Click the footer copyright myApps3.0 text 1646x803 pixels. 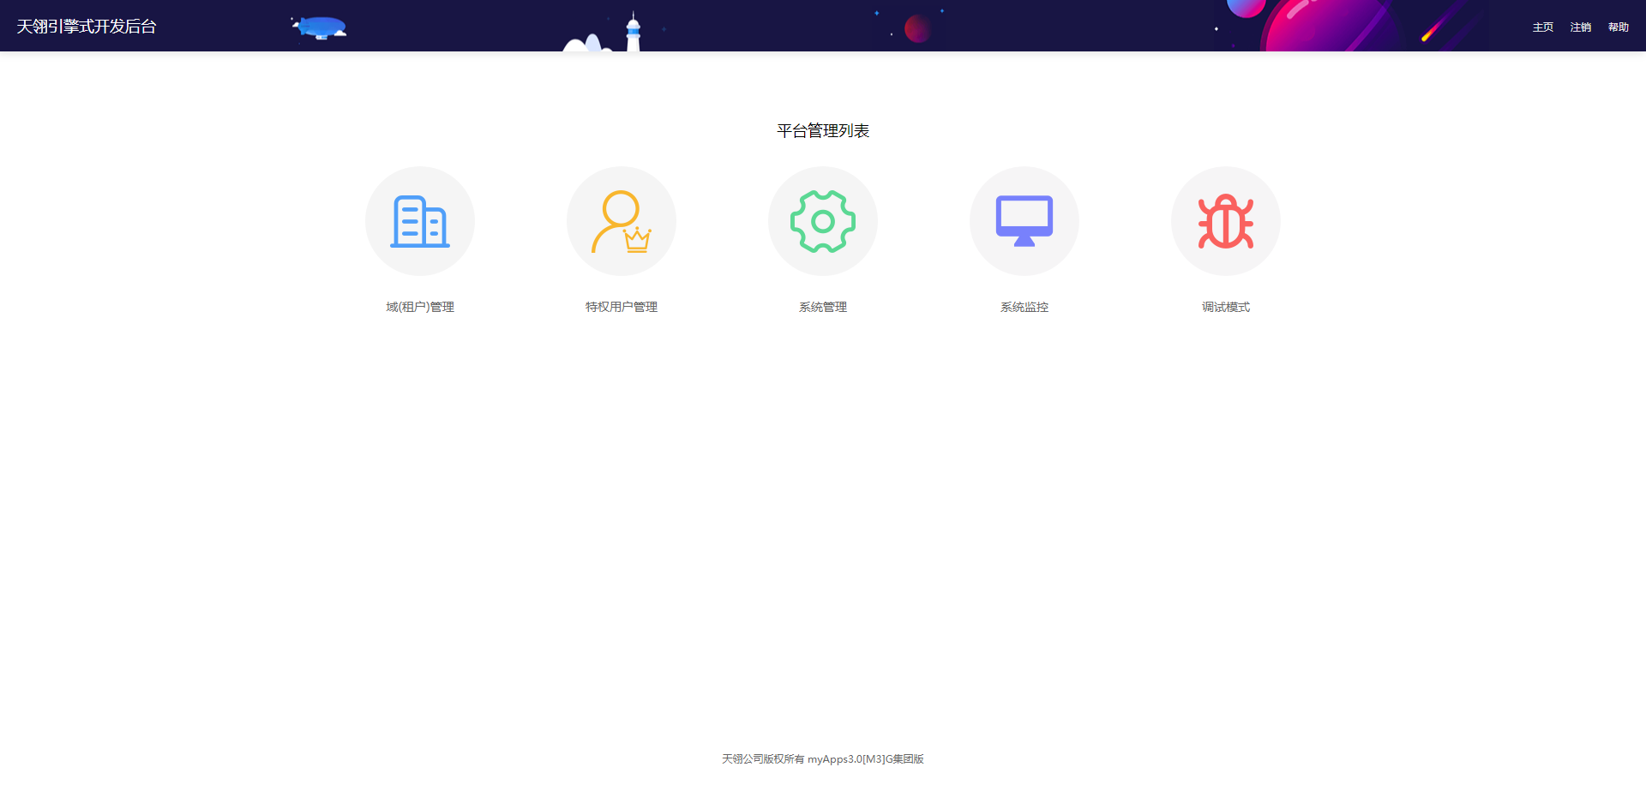(823, 759)
